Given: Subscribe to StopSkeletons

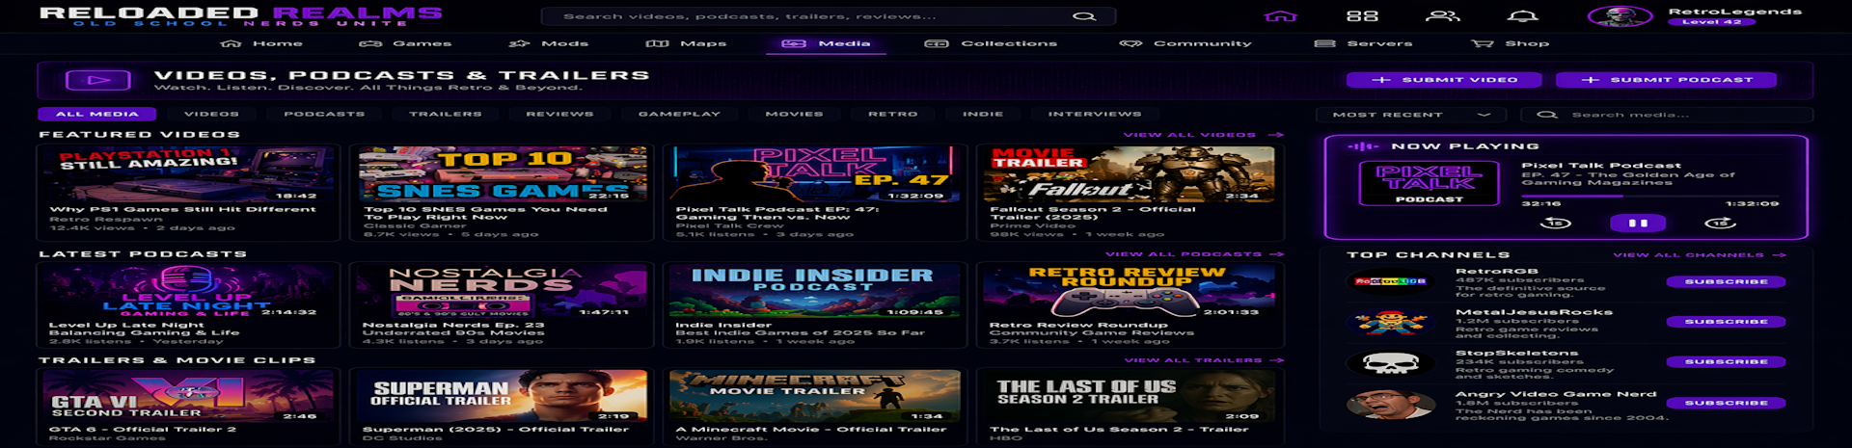Looking at the screenshot, I should click(1726, 362).
